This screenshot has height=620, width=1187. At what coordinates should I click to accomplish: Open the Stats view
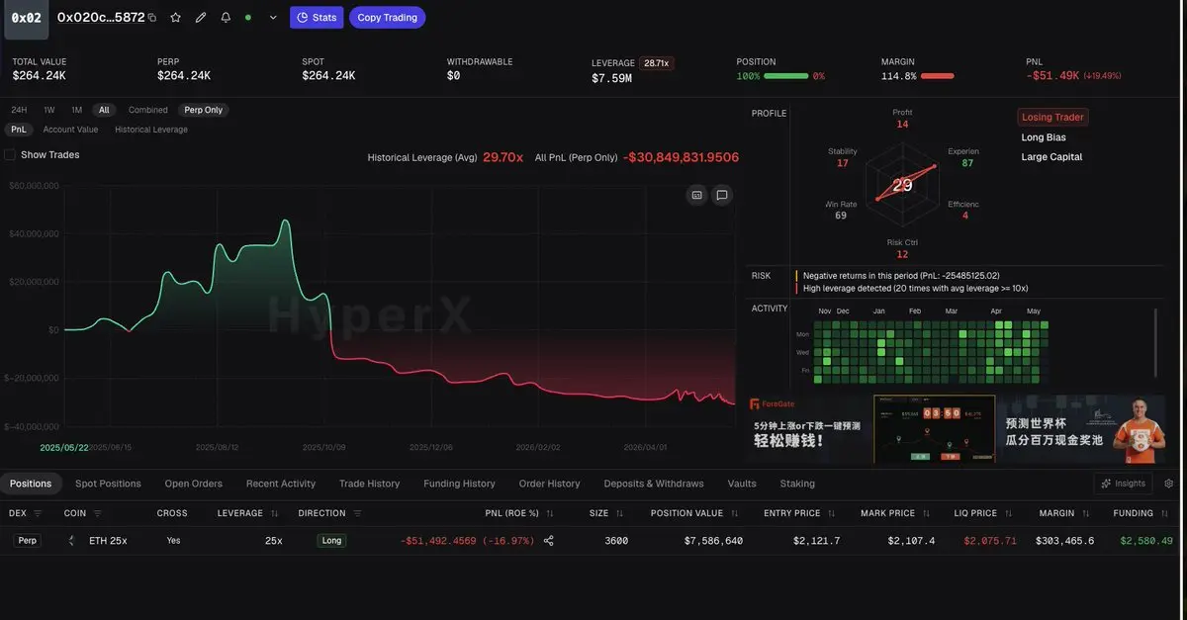pyautogui.click(x=317, y=17)
